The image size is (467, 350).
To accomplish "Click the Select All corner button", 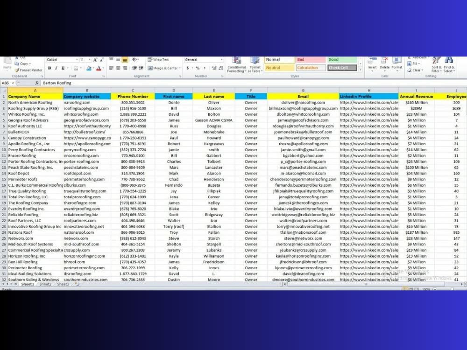I will (4, 90).
